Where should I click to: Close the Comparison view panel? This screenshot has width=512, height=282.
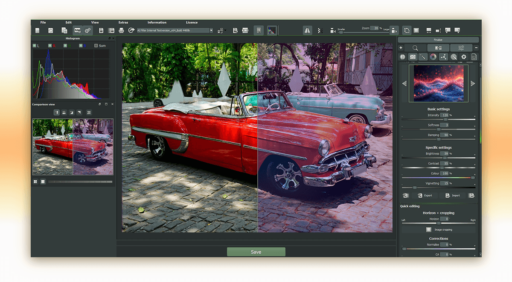click(x=113, y=104)
